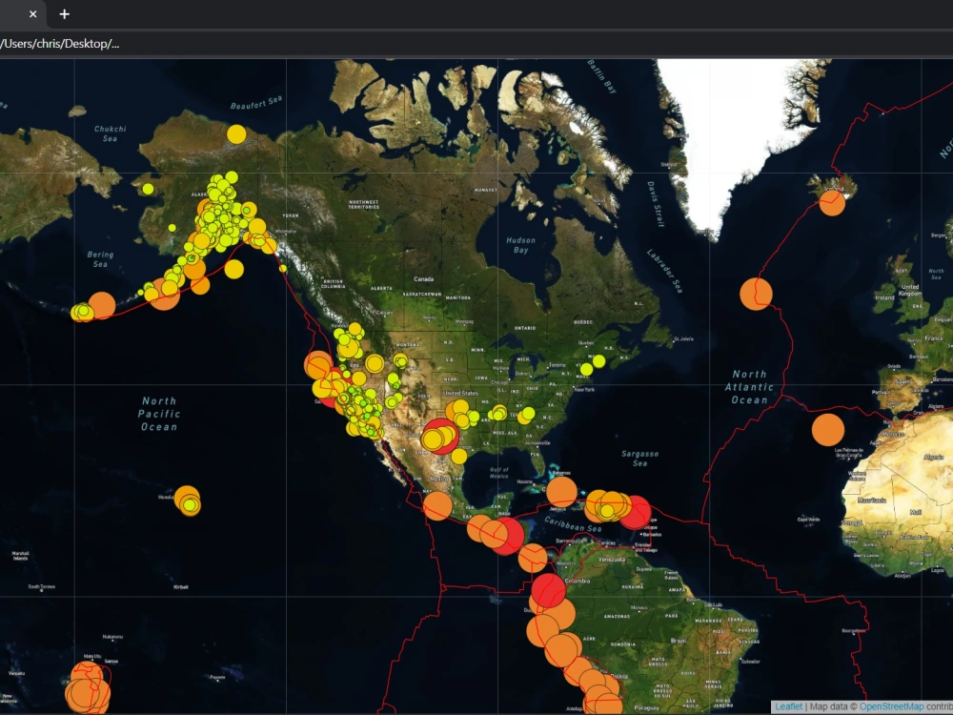This screenshot has width=953, height=715.
Task: Click the 'North Atlantic Ocean' map label
Action: [x=749, y=387]
